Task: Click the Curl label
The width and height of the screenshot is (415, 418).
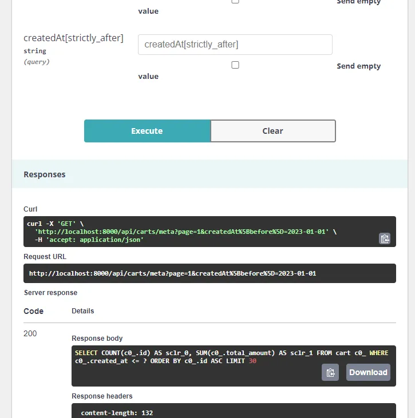Action: point(30,209)
